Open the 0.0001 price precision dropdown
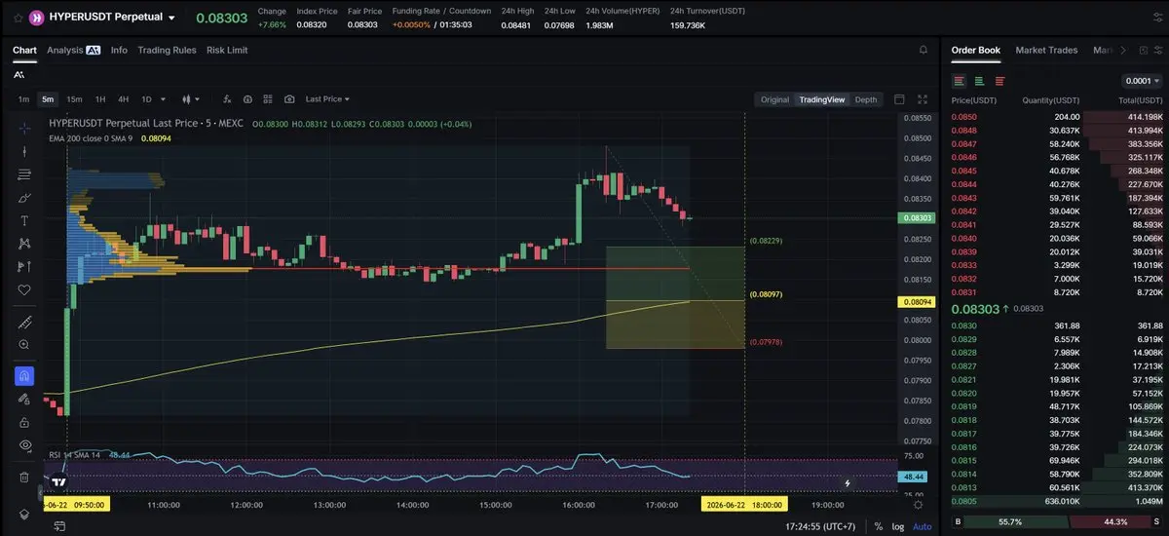The width and height of the screenshot is (1169, 536). (1141, 81)
